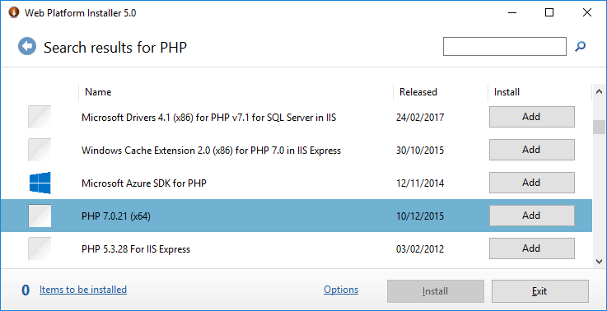The height and width of the screenshot is (311, 607).
Task: Add PHP 5.3.28 For IIS Express
Action: [531, 248]
